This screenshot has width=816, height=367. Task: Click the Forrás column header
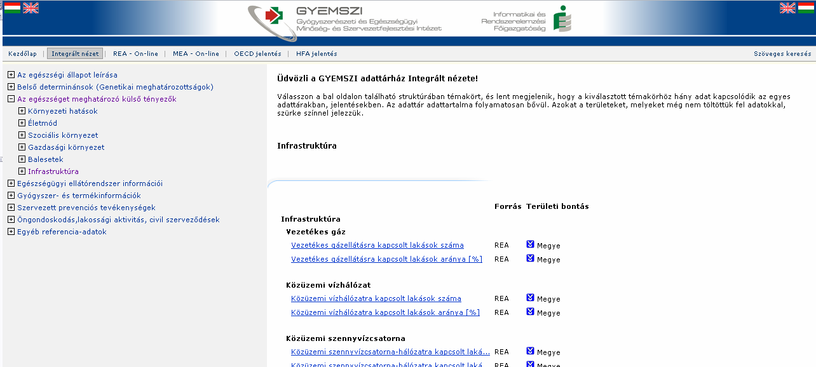coord(508,206)
